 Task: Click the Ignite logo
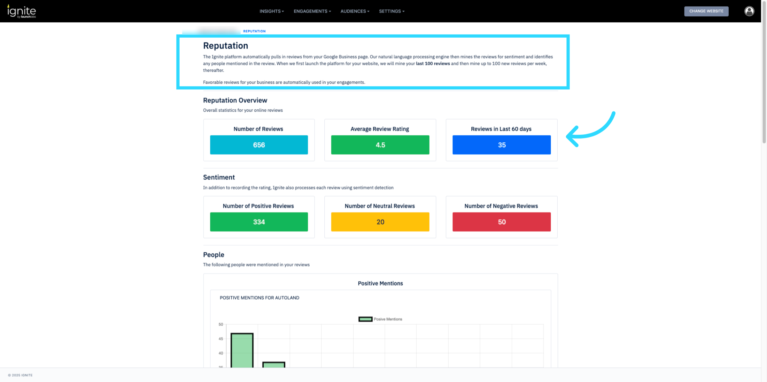pyautogui.click(x=22, y=11)
